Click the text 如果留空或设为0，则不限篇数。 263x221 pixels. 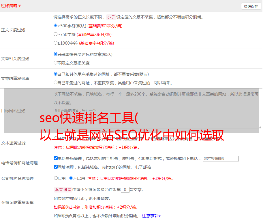82,199
